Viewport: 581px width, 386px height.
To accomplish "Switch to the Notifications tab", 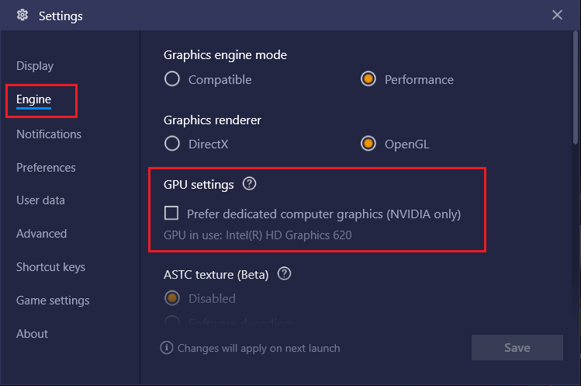I will [49, 134].
